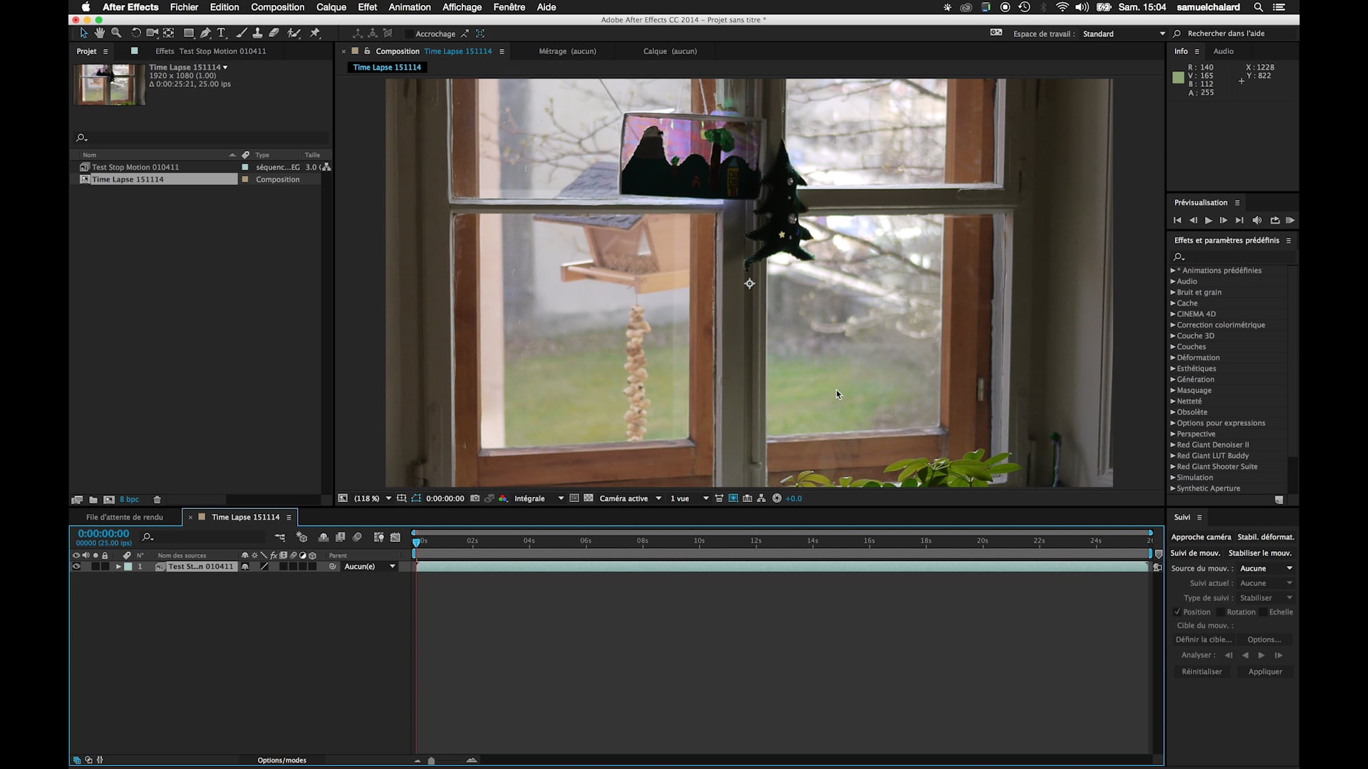Select the Hand tool
Screen dimensions: 1368x769
100,33
